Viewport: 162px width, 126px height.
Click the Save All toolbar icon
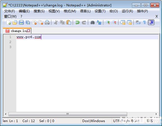(28, 22)
